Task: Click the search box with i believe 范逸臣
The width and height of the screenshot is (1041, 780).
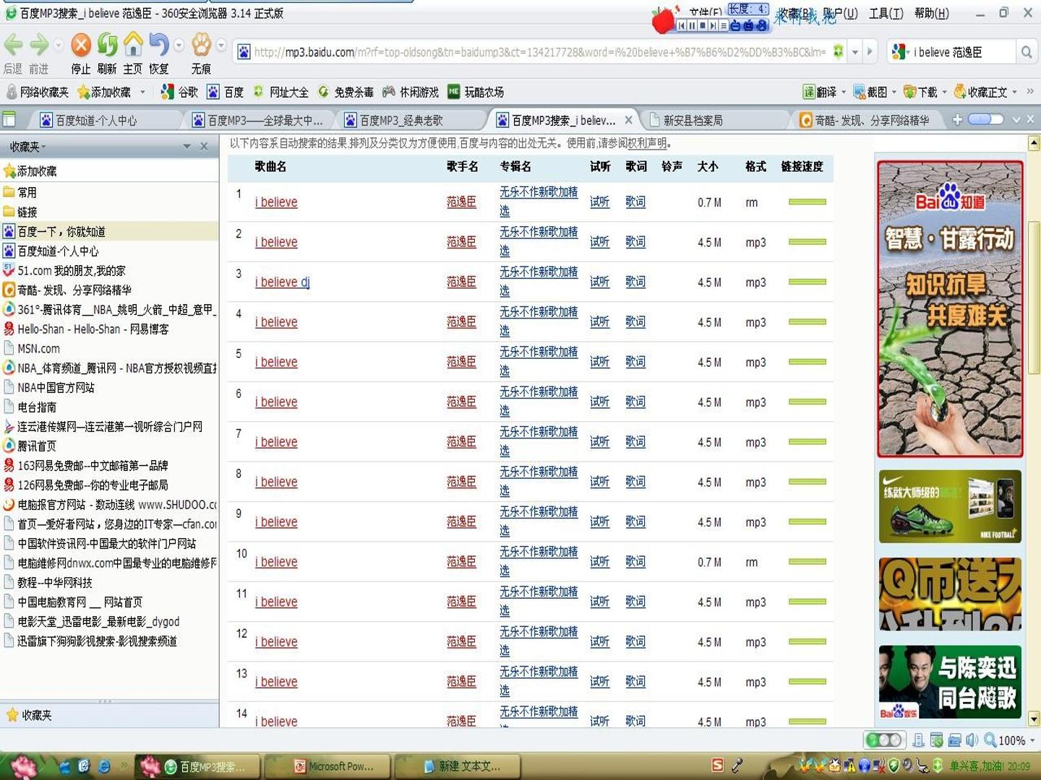Action: point(961,52)
